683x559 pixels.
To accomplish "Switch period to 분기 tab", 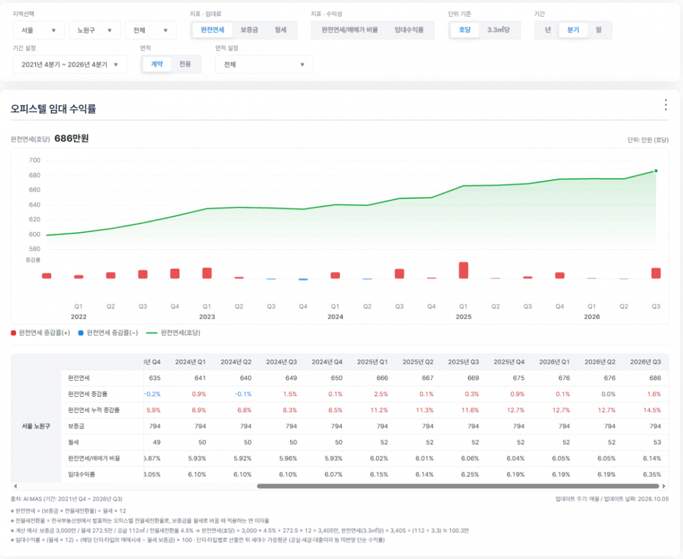I will (x=573, y=30).
